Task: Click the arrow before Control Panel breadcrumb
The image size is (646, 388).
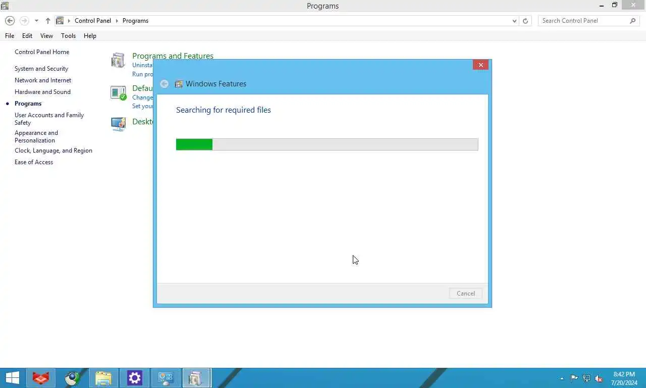Action: [69, 21]
